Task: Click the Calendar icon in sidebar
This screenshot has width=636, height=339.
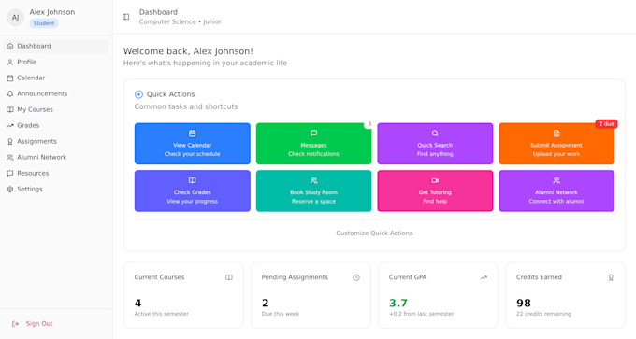Action: [10, 78]
